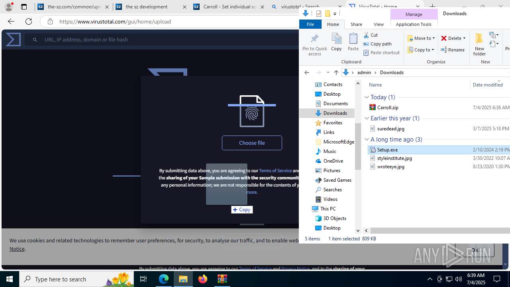
Task: Click Explorer back navigation arrow
Action: [x=306, y=73]
